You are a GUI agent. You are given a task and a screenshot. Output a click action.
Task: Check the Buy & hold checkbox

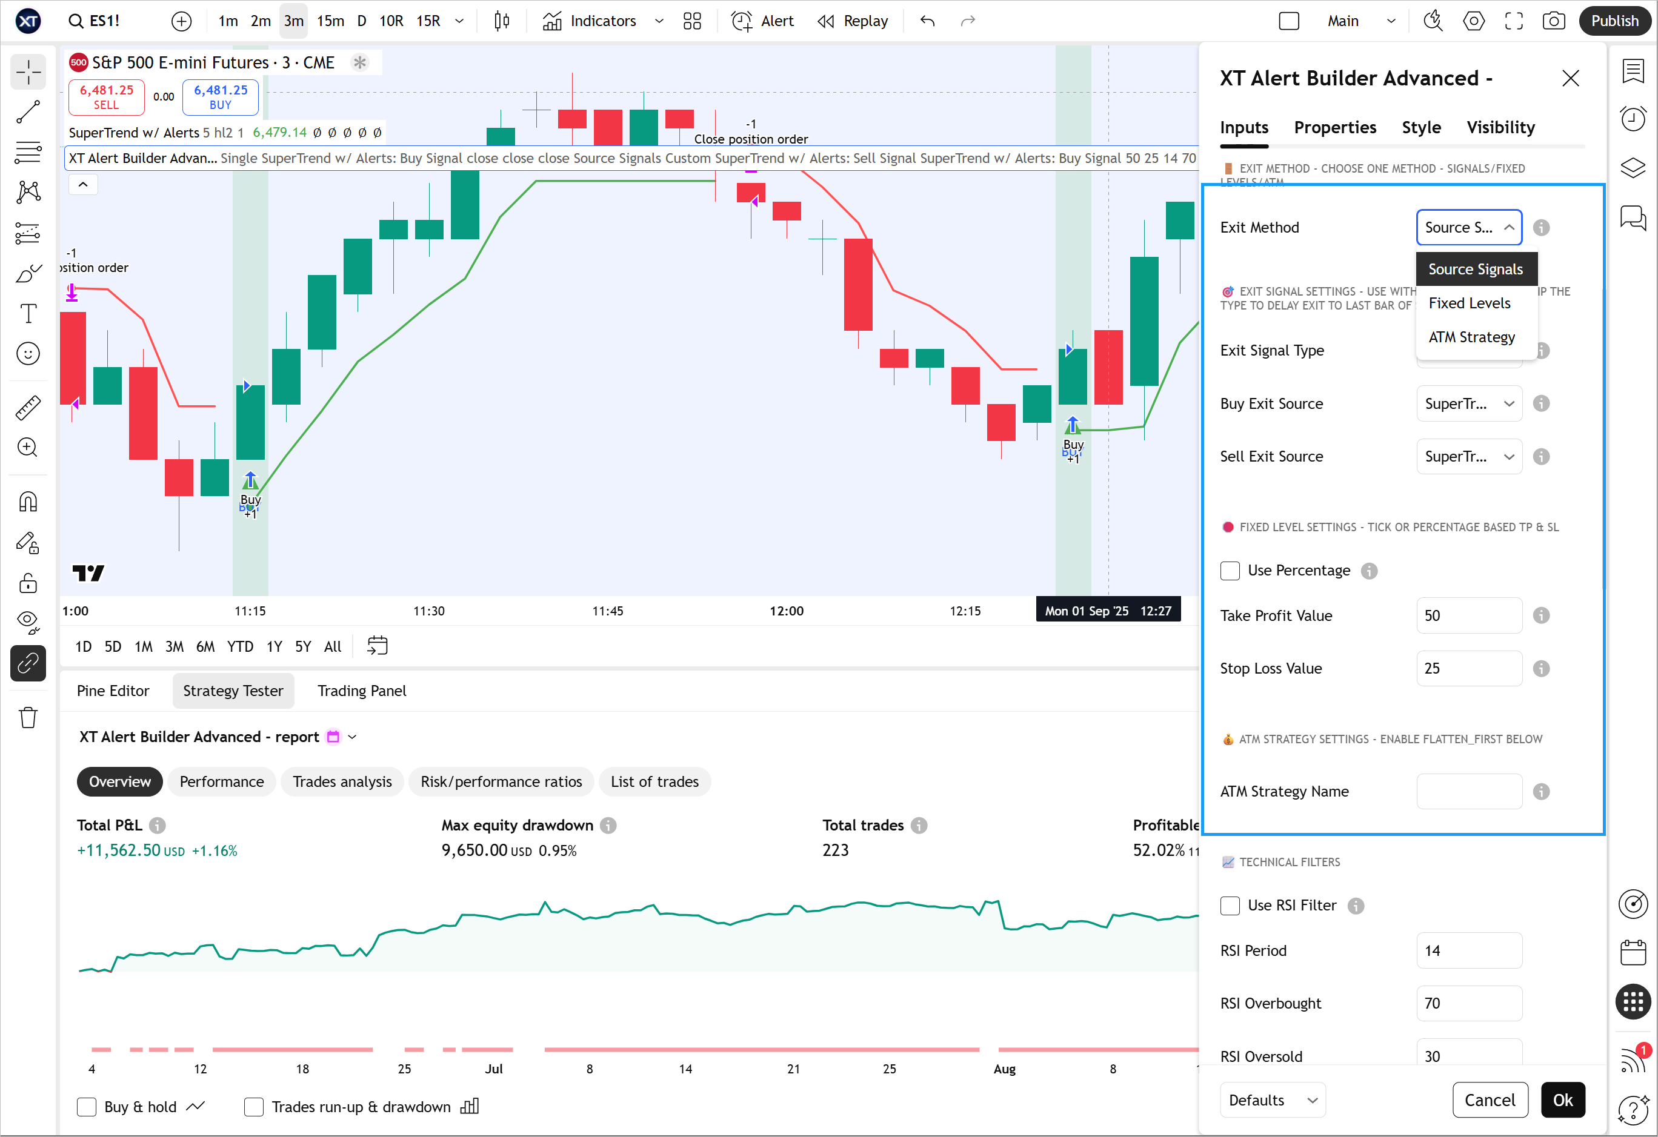click(86, 1106)
